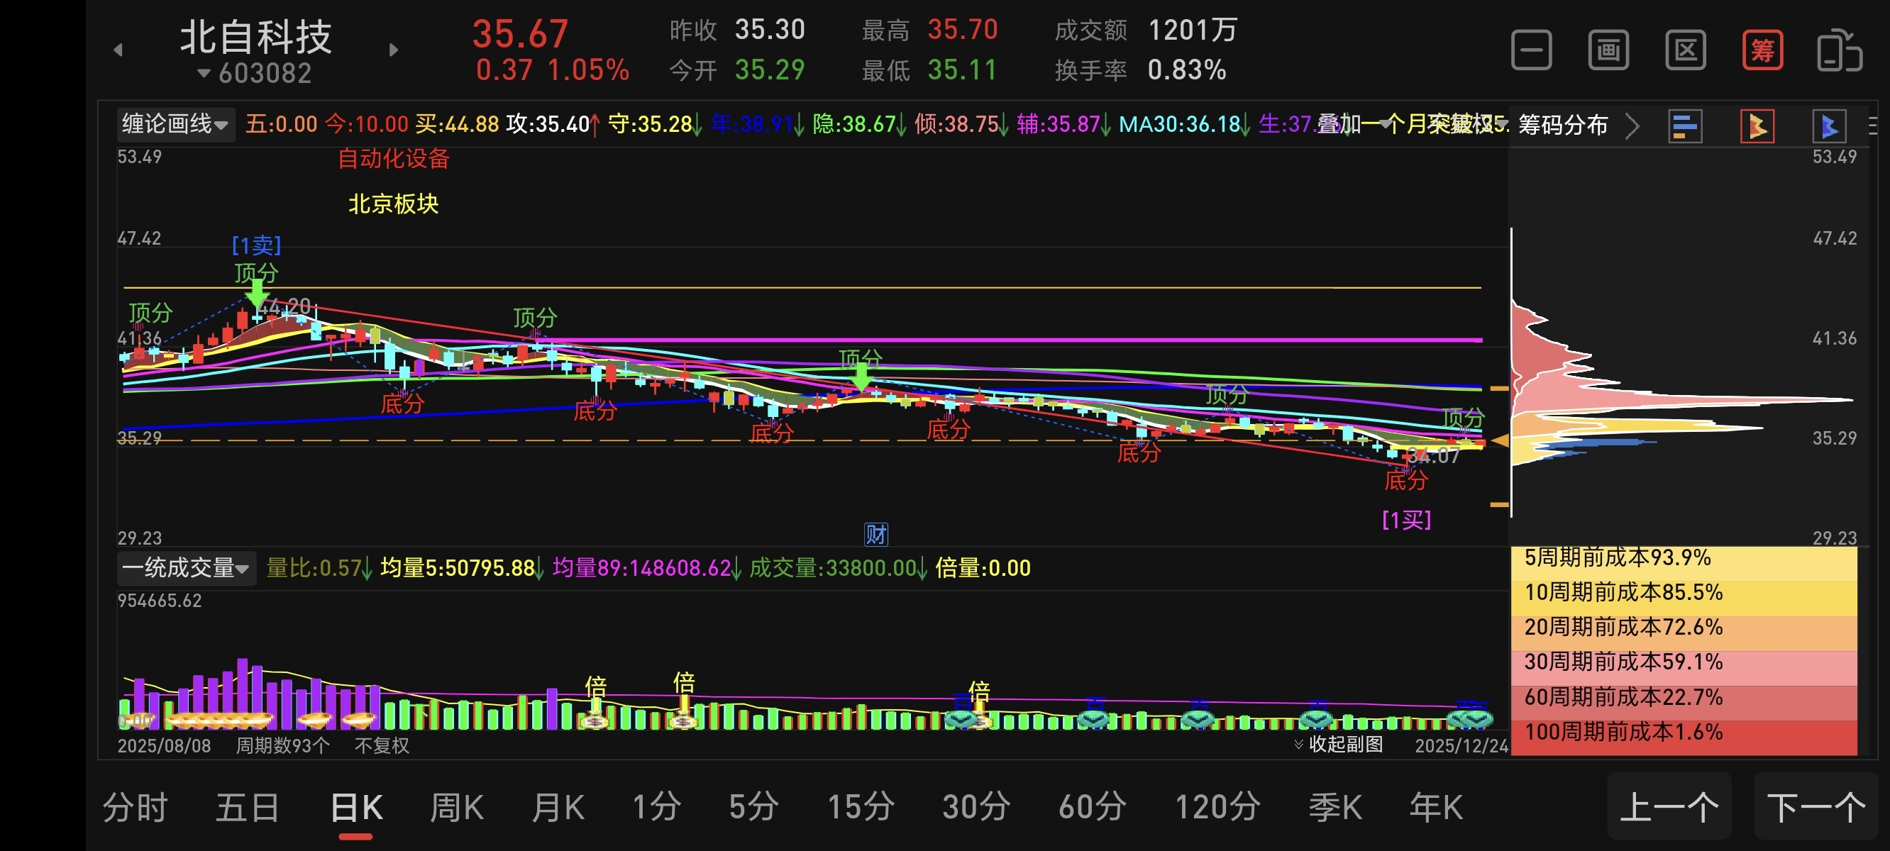Click the rotate screen icon
The height and width of the screenshot is (851, 1890).
(1840, 50)
